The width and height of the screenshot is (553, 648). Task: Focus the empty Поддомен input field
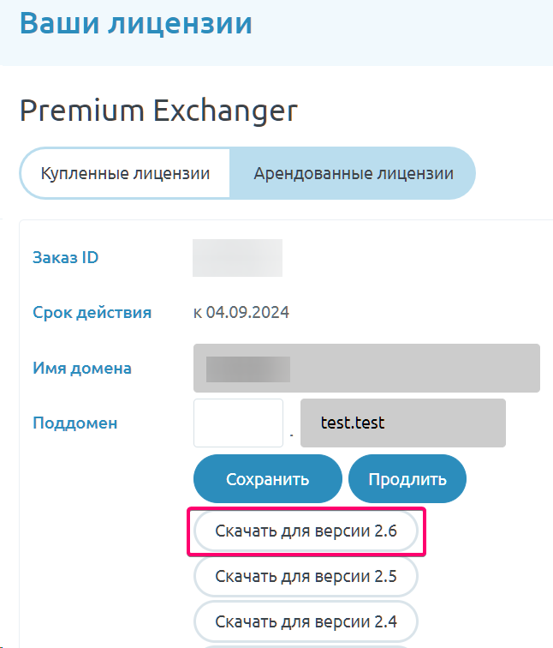[238, 423]
